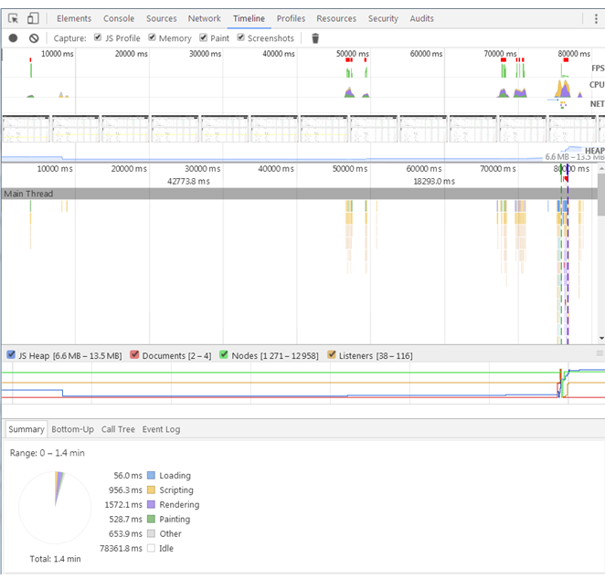
Task: Uncheck the Screenshots capture option
Action: (241, 38)
